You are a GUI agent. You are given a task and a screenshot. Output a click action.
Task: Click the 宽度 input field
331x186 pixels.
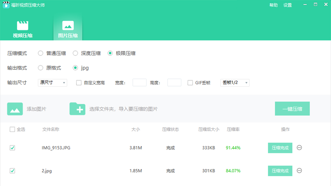[140, 83]
